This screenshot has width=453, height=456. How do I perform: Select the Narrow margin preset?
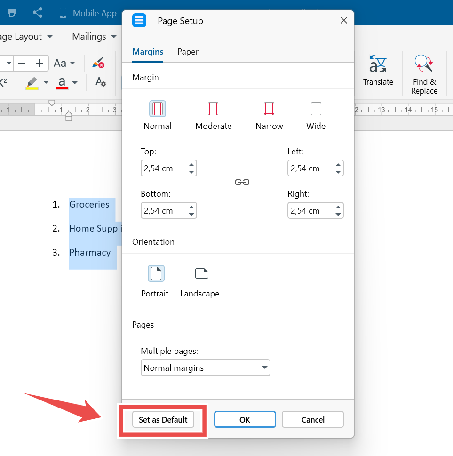coord(269,115)
